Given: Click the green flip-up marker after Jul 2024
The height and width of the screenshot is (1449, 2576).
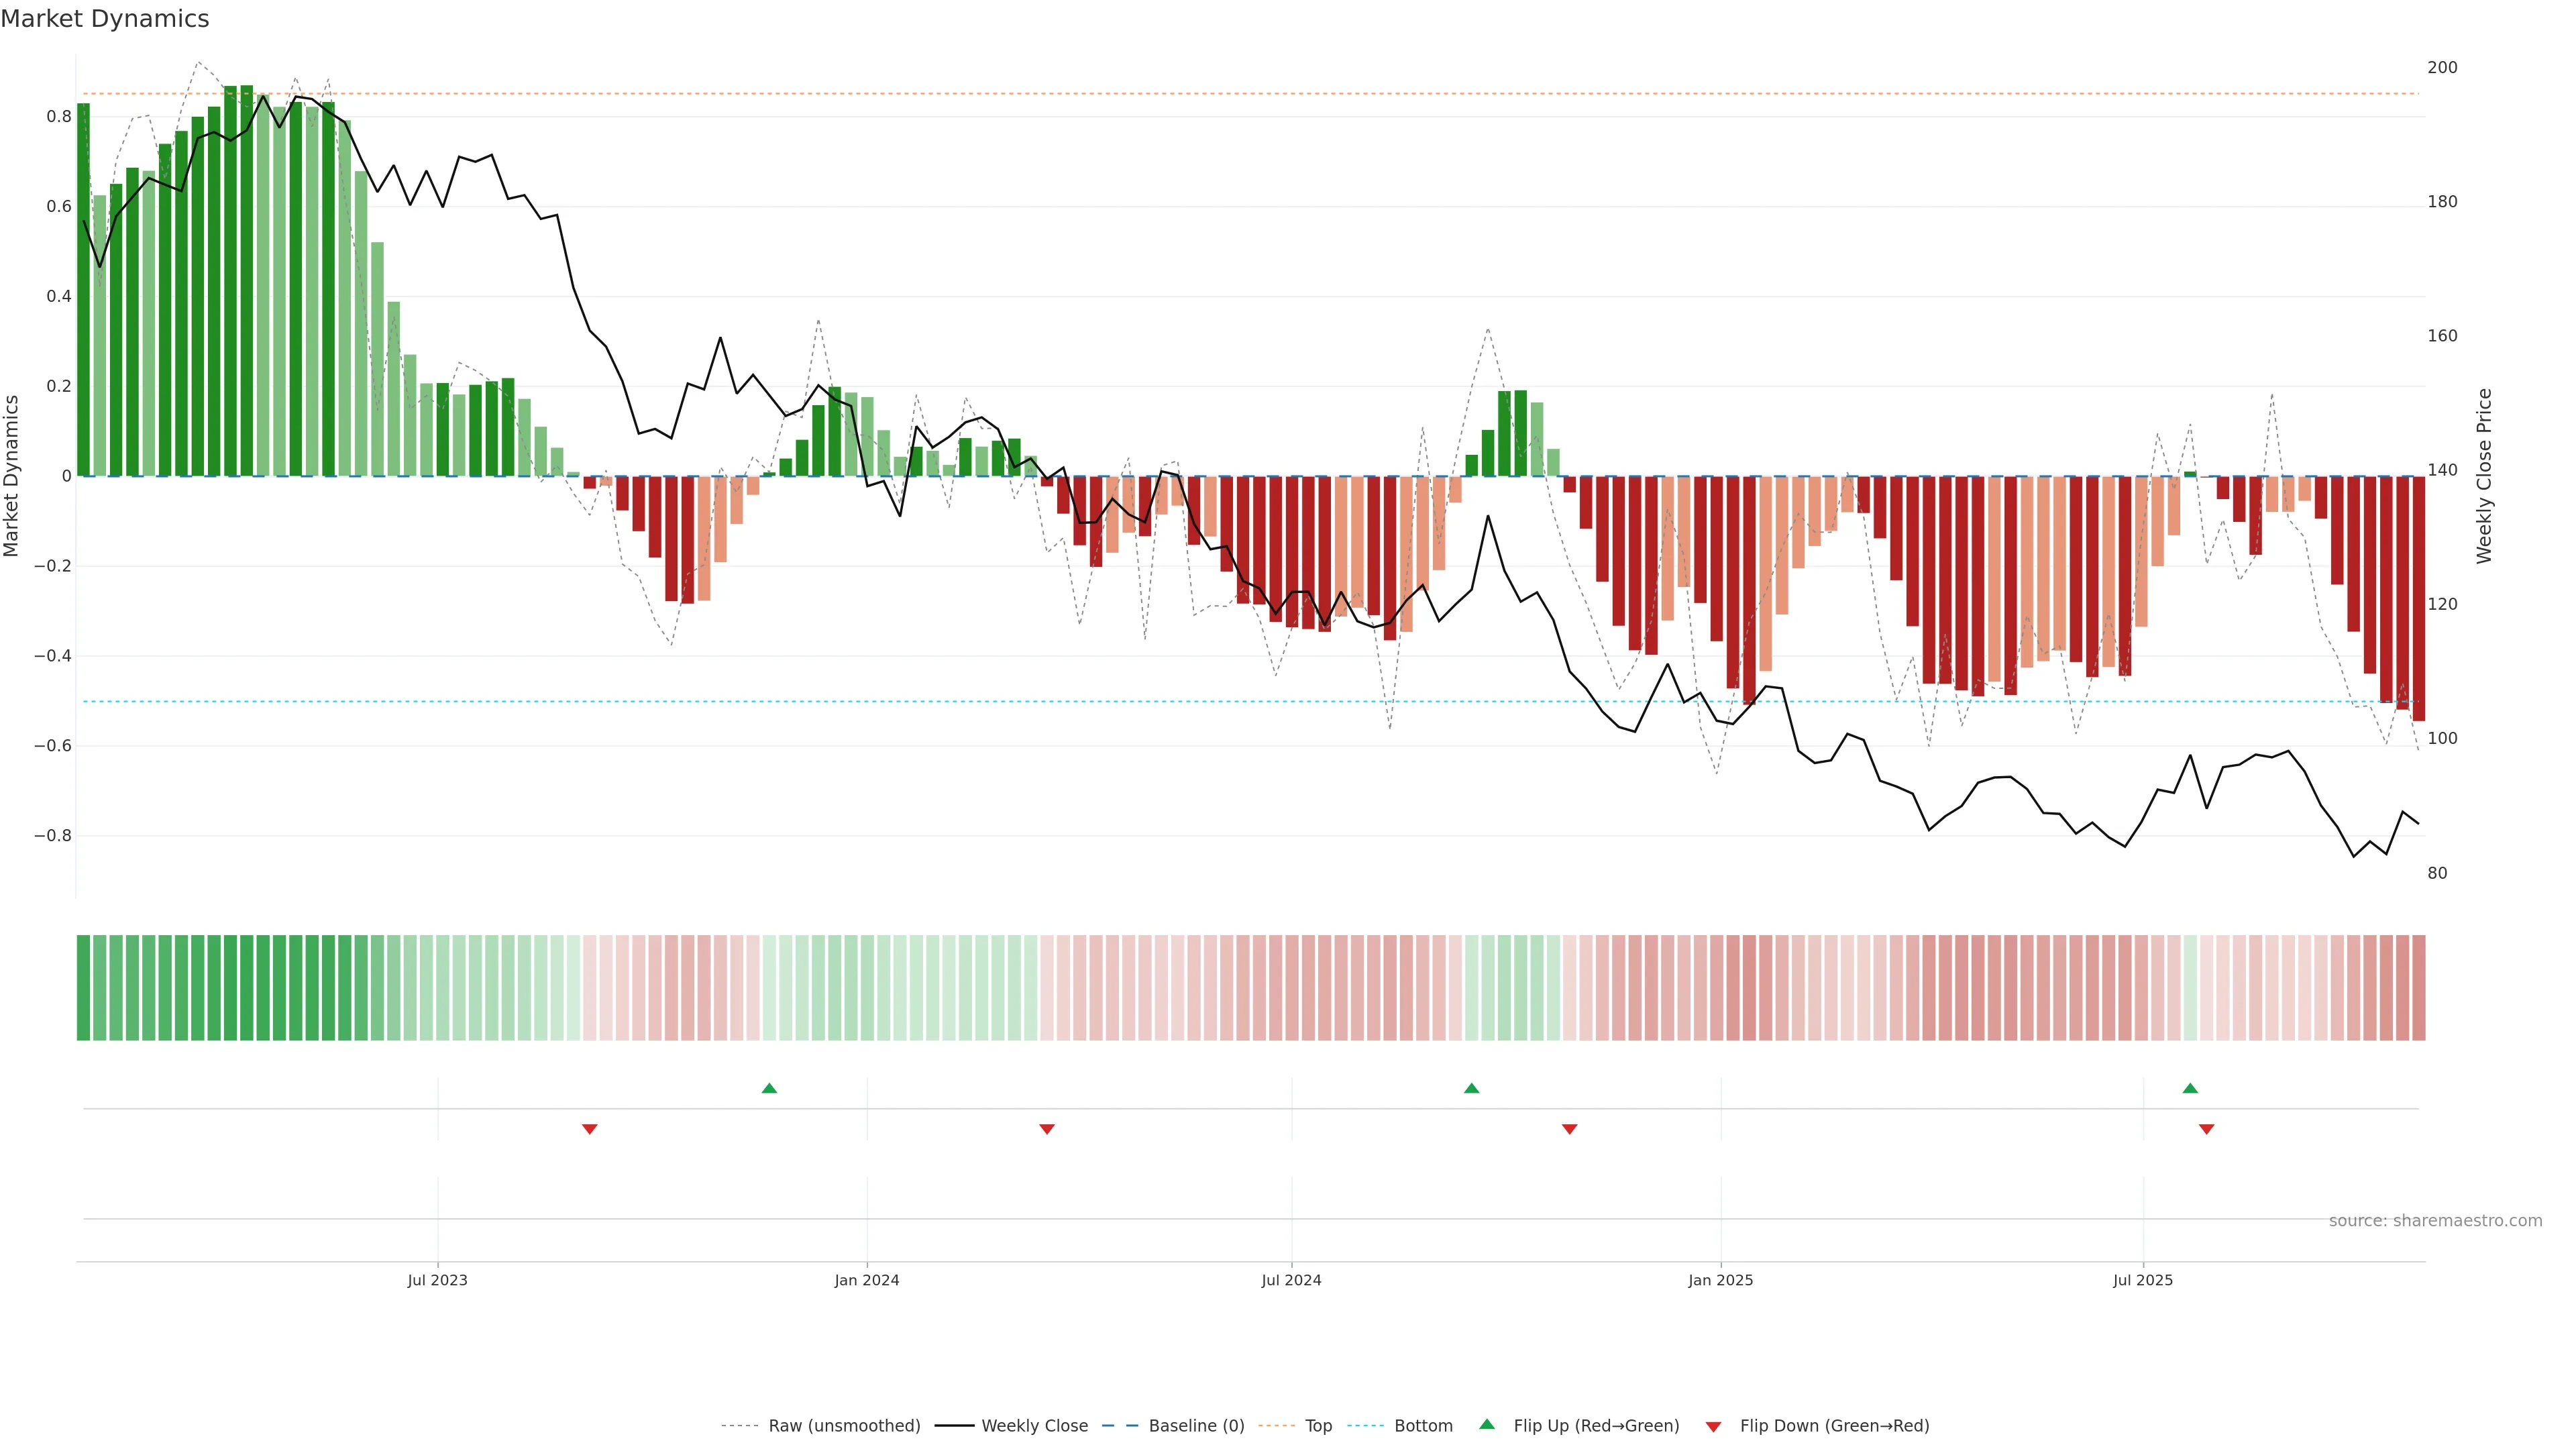Looking at the screenshot, I should click(x=1471, y=1088).
